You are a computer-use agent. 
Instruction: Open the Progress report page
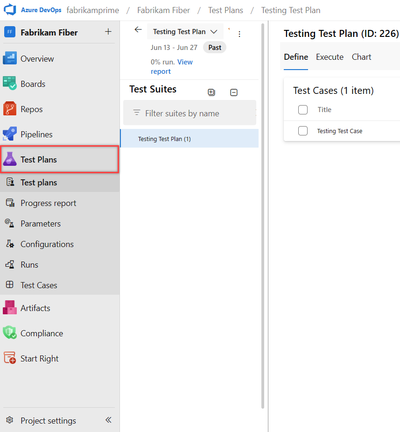pos(48,203)
